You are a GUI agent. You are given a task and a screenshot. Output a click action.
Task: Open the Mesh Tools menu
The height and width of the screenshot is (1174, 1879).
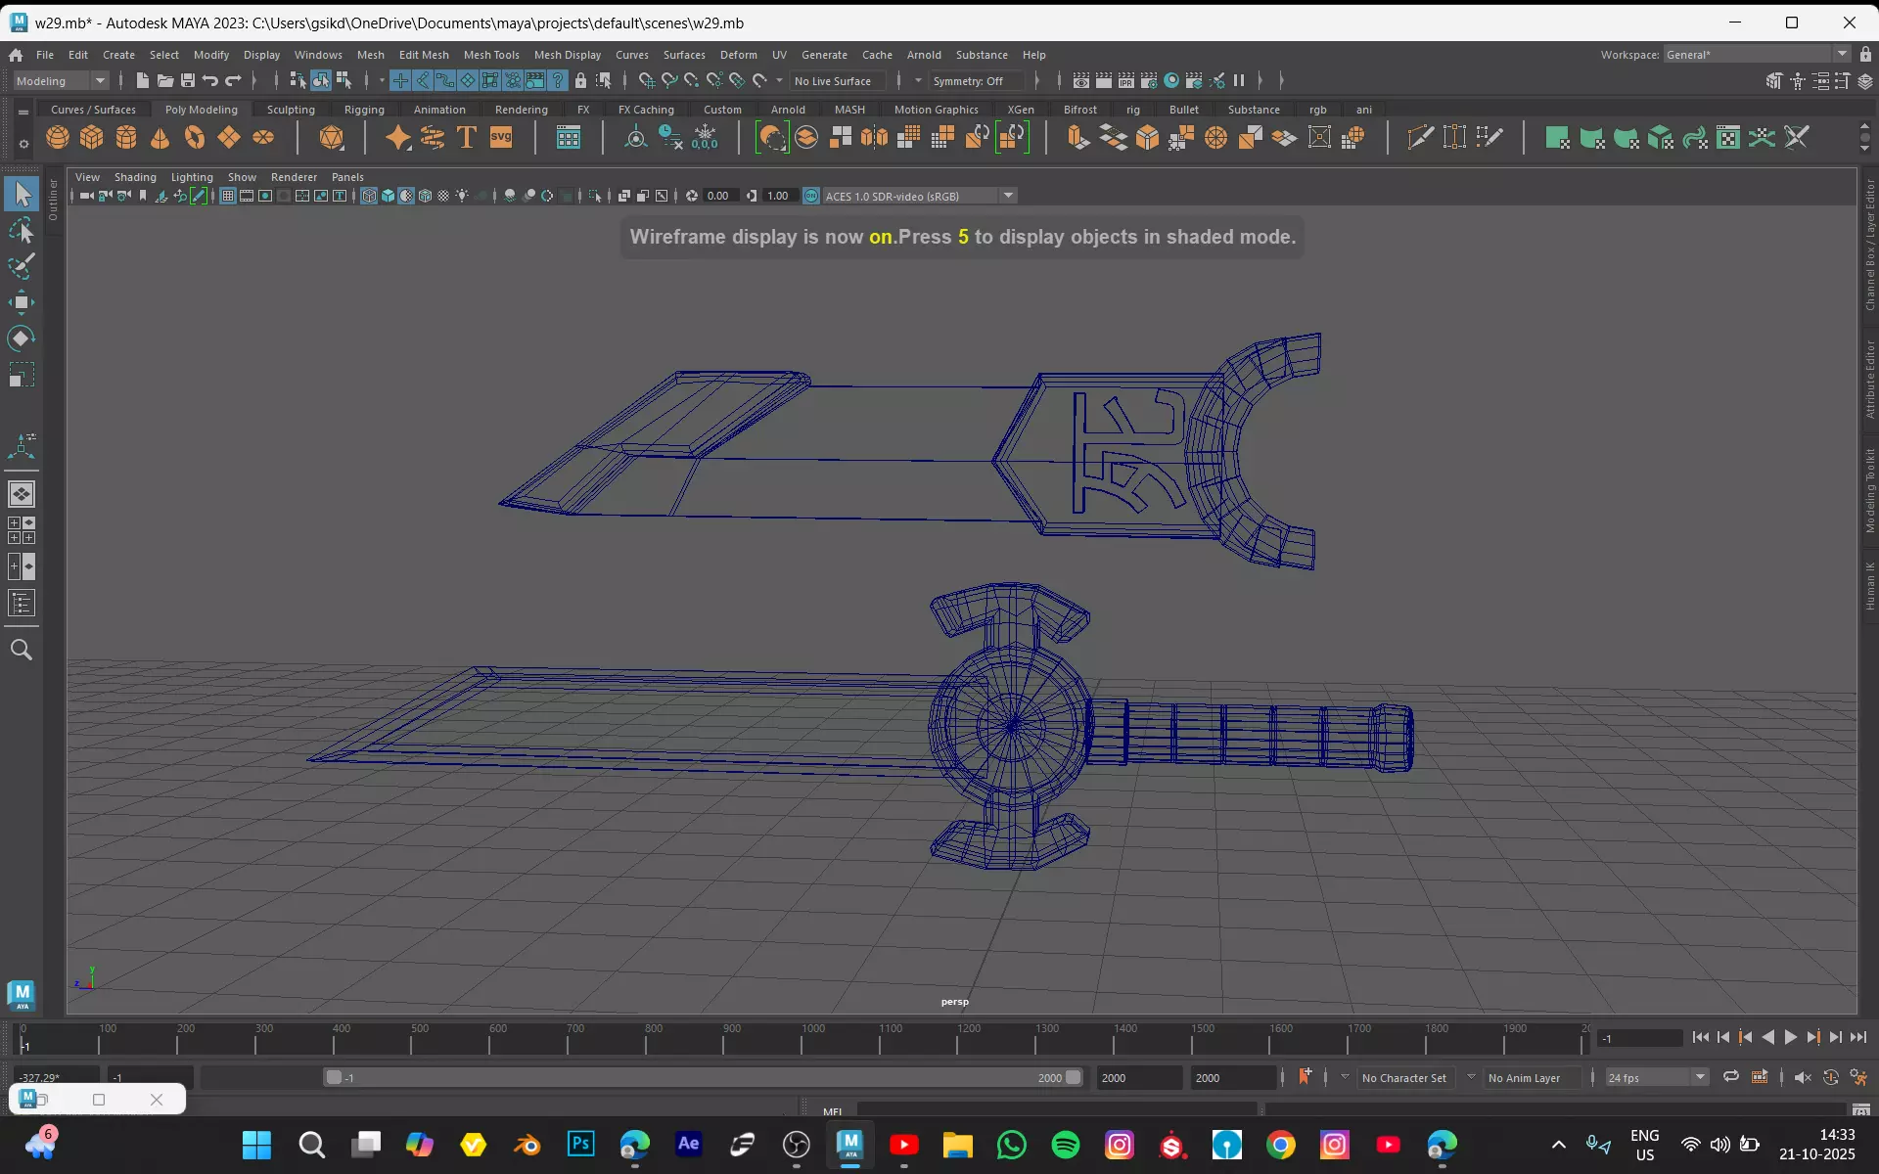coord(490,55)
